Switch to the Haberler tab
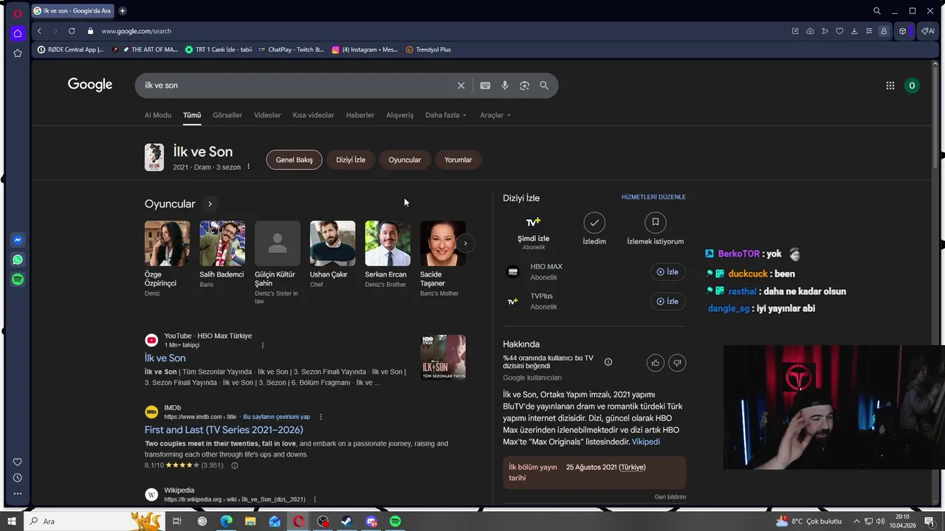The width and height of the screenshot is (945, 531). click(360, 115)
